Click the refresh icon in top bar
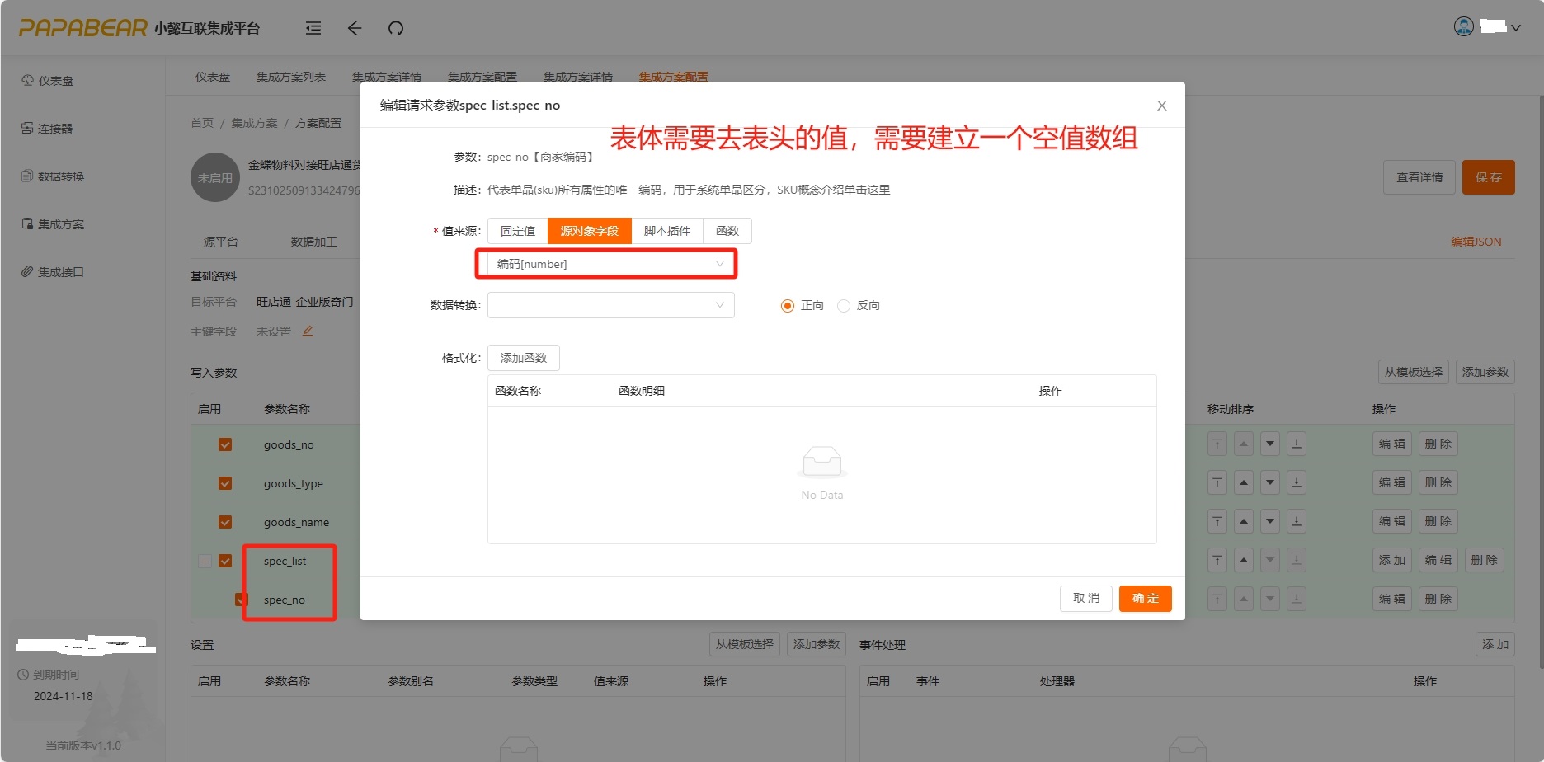This screenshot has height=762, width=1544. (x=396, y=29)
